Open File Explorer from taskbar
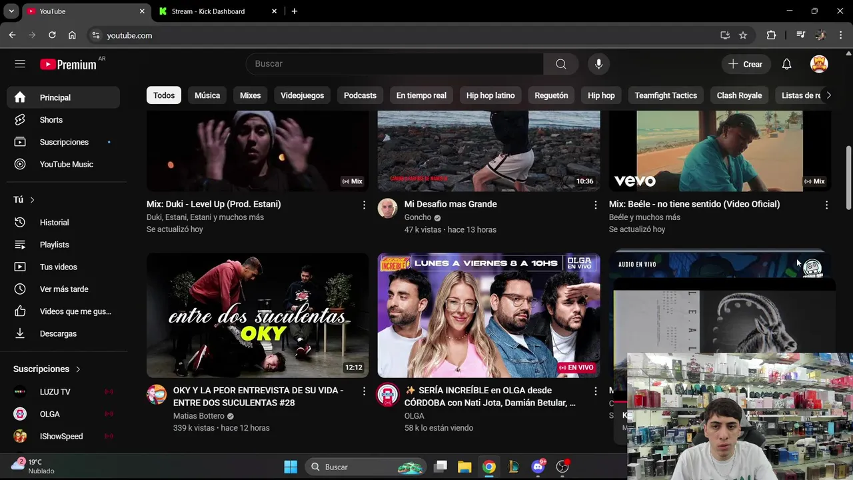The height and width of the screenshot is (480, 853). click(x=464, y=467)
